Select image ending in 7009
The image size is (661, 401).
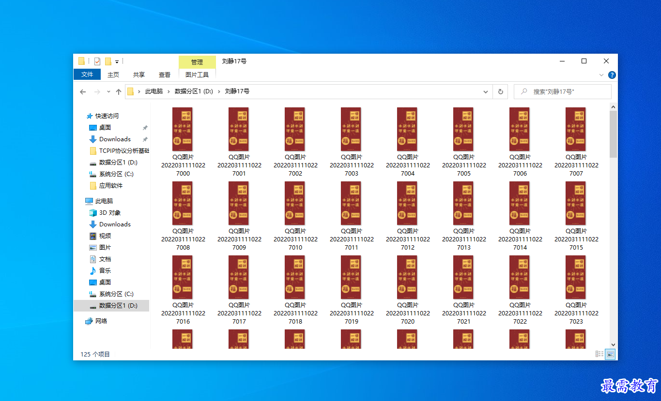click(x=239, y=216)
